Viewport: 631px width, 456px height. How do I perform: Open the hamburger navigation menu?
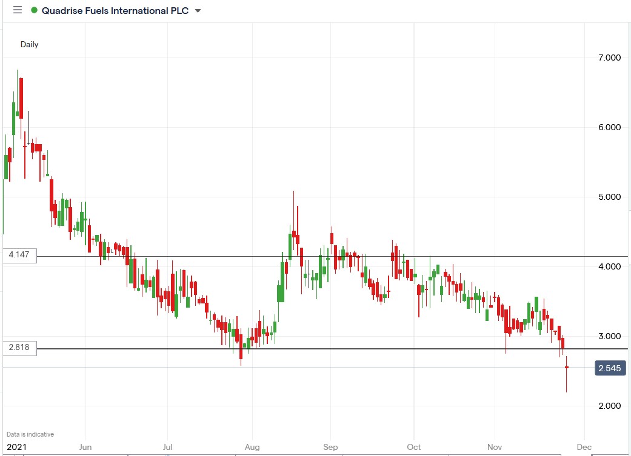coord(18,10)
